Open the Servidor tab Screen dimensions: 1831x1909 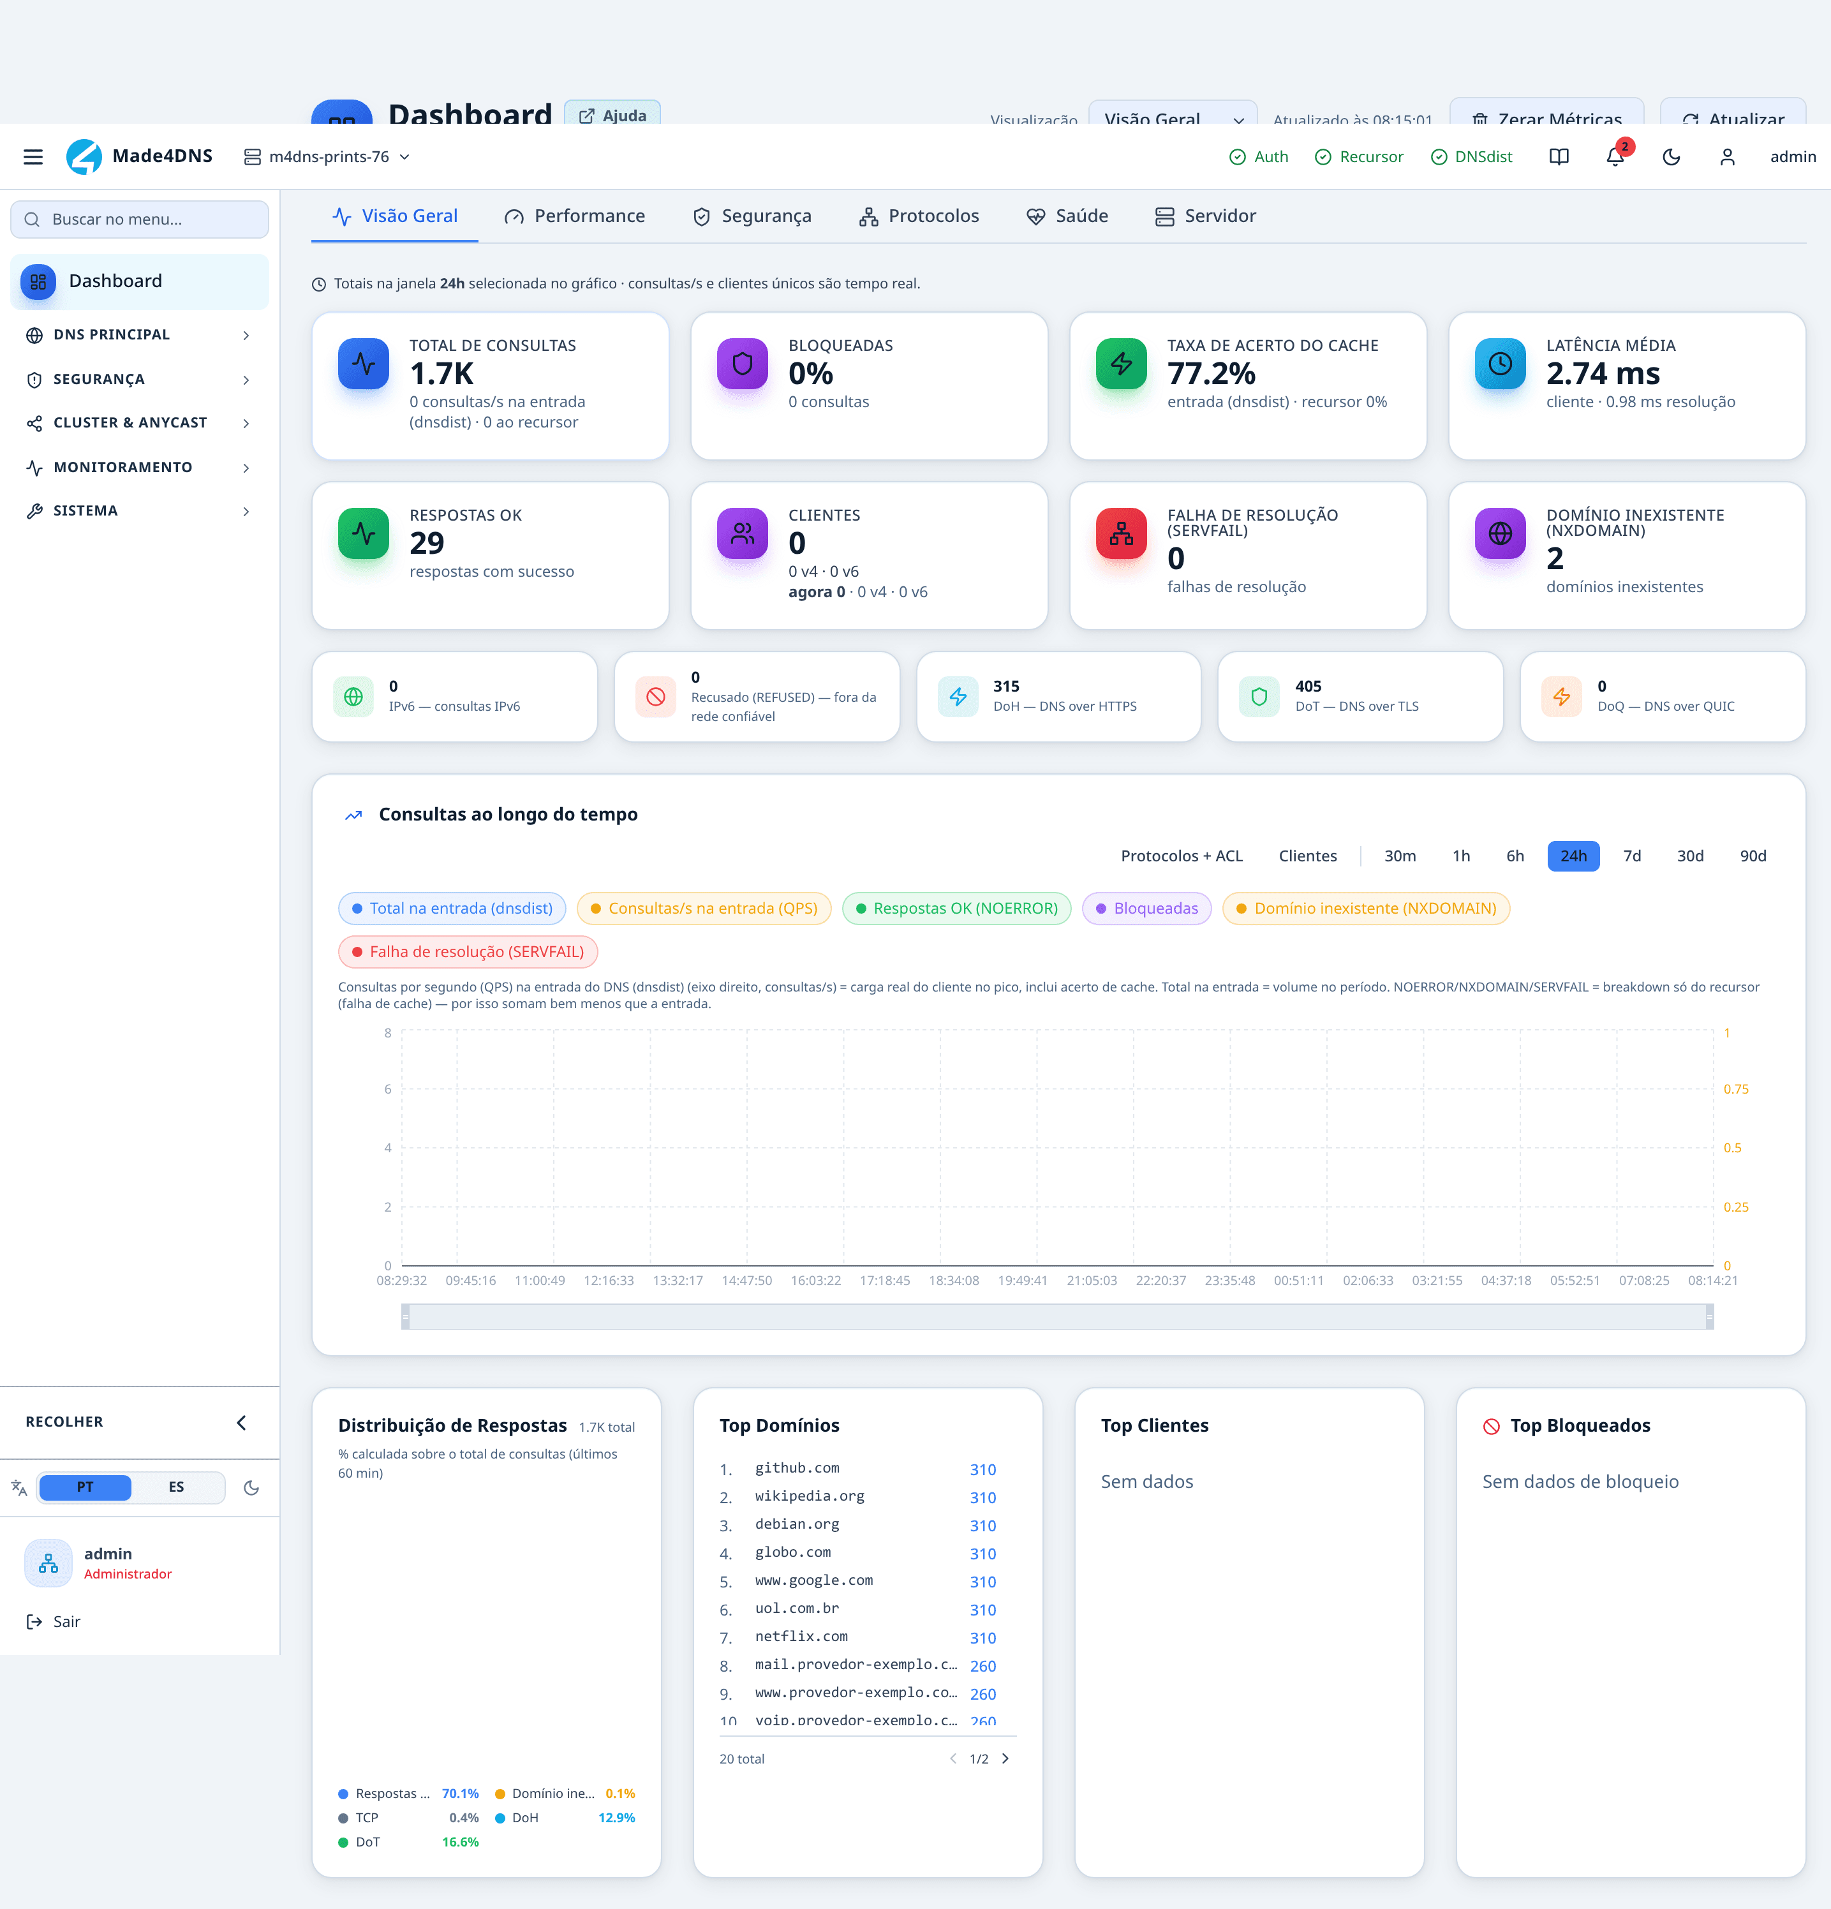pyautogui.click(x=1206, y=216)
